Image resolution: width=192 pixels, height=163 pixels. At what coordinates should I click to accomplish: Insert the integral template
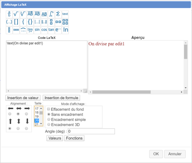click(51, 14)
